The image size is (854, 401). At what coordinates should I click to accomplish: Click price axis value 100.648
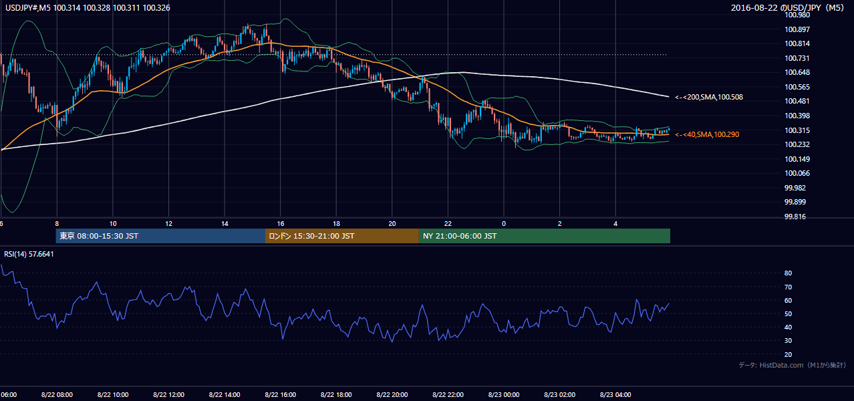(797, 73)
